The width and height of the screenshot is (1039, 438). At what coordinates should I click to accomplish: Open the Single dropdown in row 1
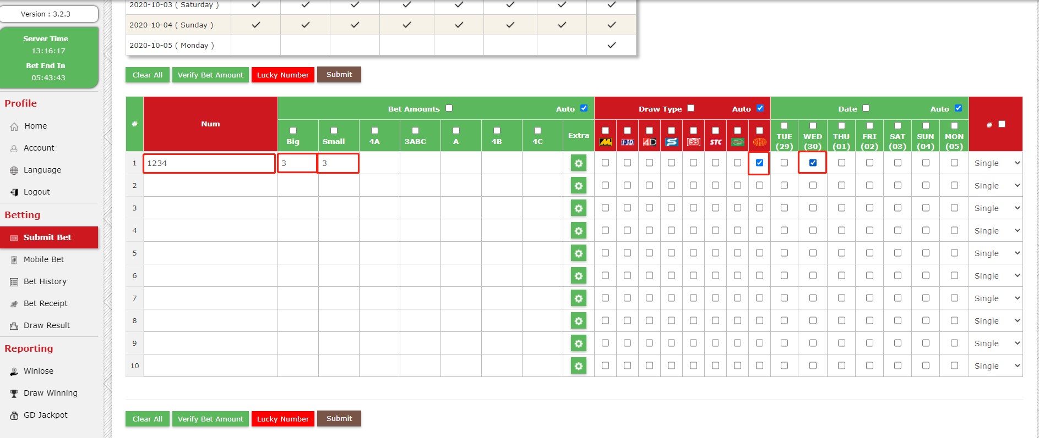click(996, 163)
